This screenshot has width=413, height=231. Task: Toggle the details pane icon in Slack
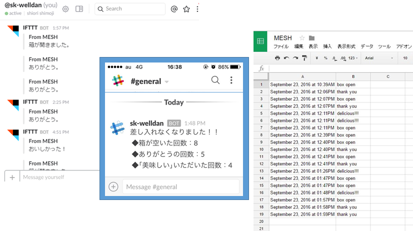(79, 9)
